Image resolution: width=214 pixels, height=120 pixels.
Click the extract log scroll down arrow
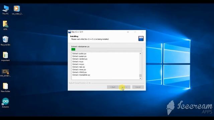[140, 78]
